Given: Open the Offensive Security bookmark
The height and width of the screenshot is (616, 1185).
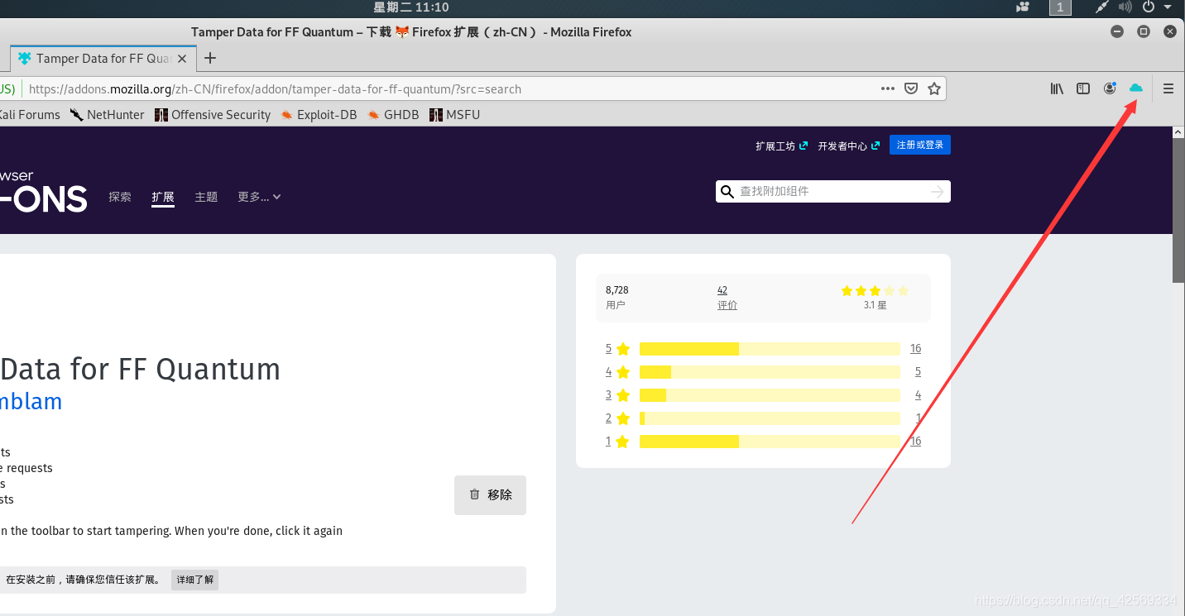Looking at the screenshot, I should click(x=213, y=115).
